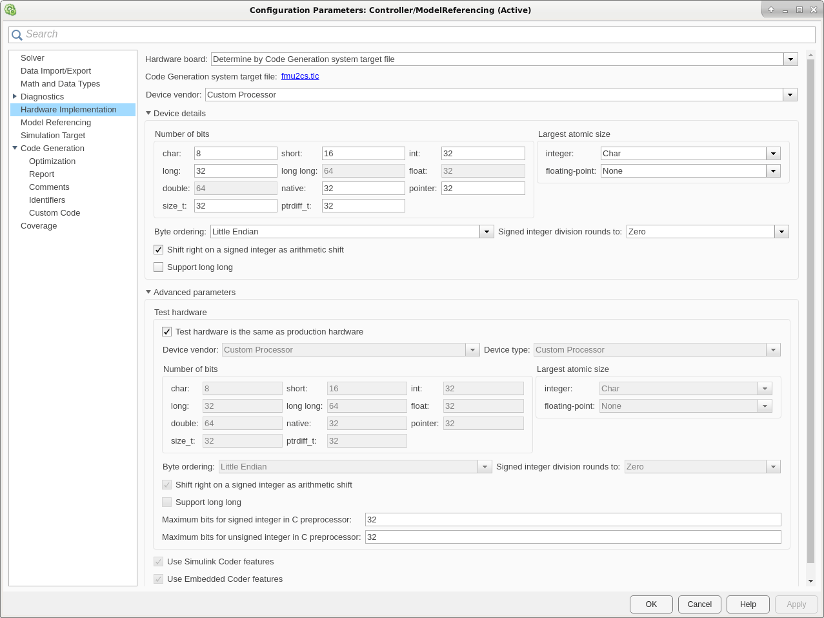Click the MATLAB gear icon in title bar
The height and width of the screenshot is (618, 824).
10,10
